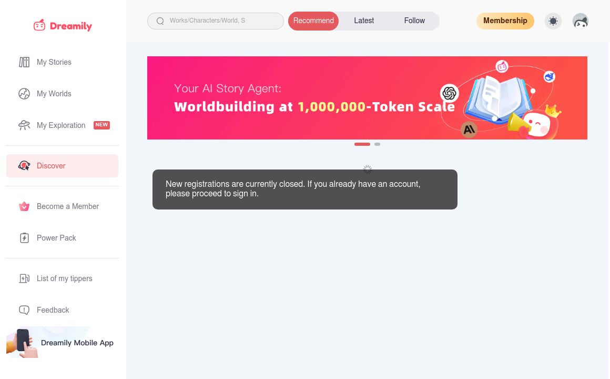Switch to the Latest tab
The width and height of the screenshot is (610, 379).
point(364,21)
